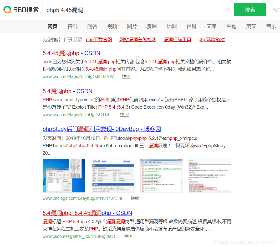Go to the 百科 tab

(192, 27)
